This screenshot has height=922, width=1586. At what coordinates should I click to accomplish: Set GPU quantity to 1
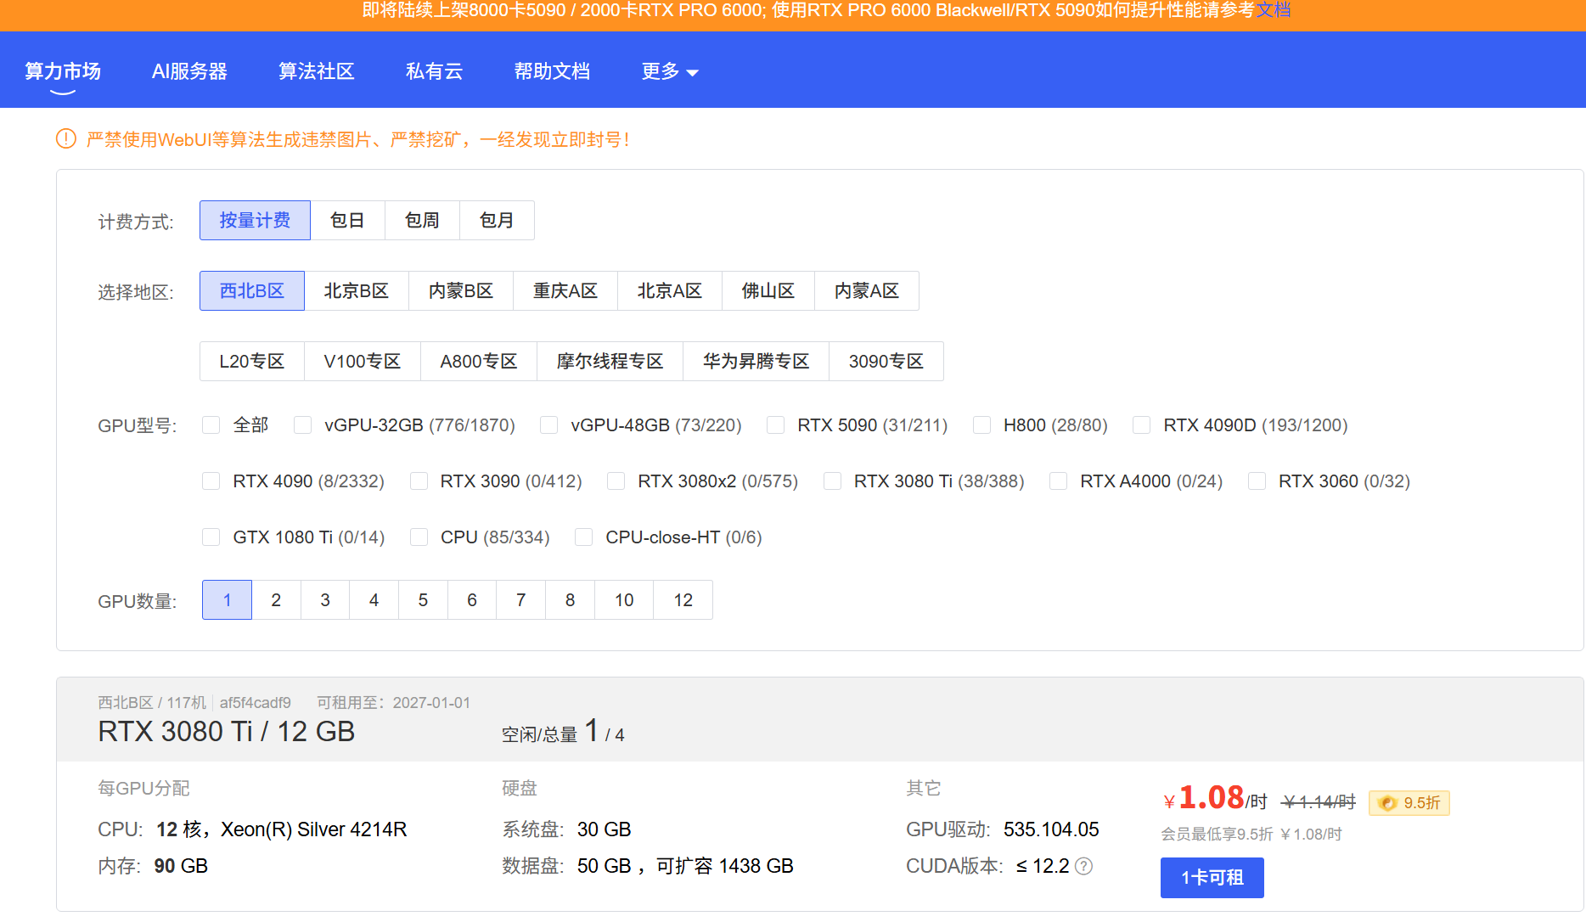pyautogui.click(x=227, y=600)
